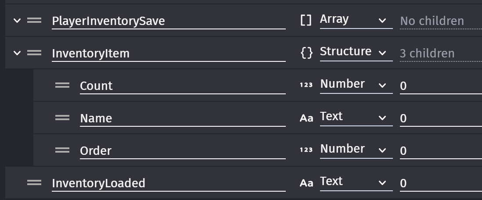Edit the Order variable name field
Image resolution: width=482 pixels, height=200 pixels.
[183, 151]
